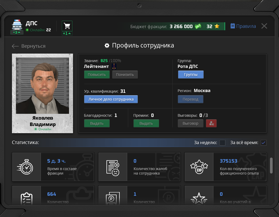Viewport: 279px width, 217px height.
Task: Click the 375153 experience value
Action: pos(229,161)
